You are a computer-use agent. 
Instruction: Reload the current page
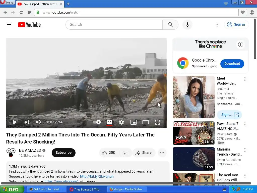[21, 13]
